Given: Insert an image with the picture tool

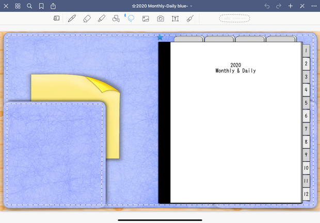Looking at the screenshot, I should 146,19.
